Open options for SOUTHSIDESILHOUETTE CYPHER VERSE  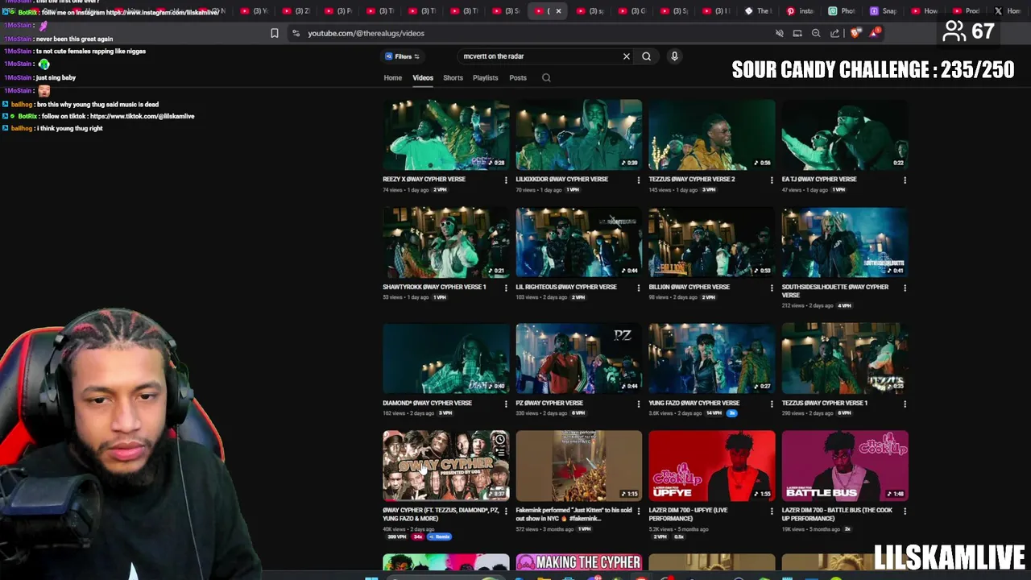(905, 288)
